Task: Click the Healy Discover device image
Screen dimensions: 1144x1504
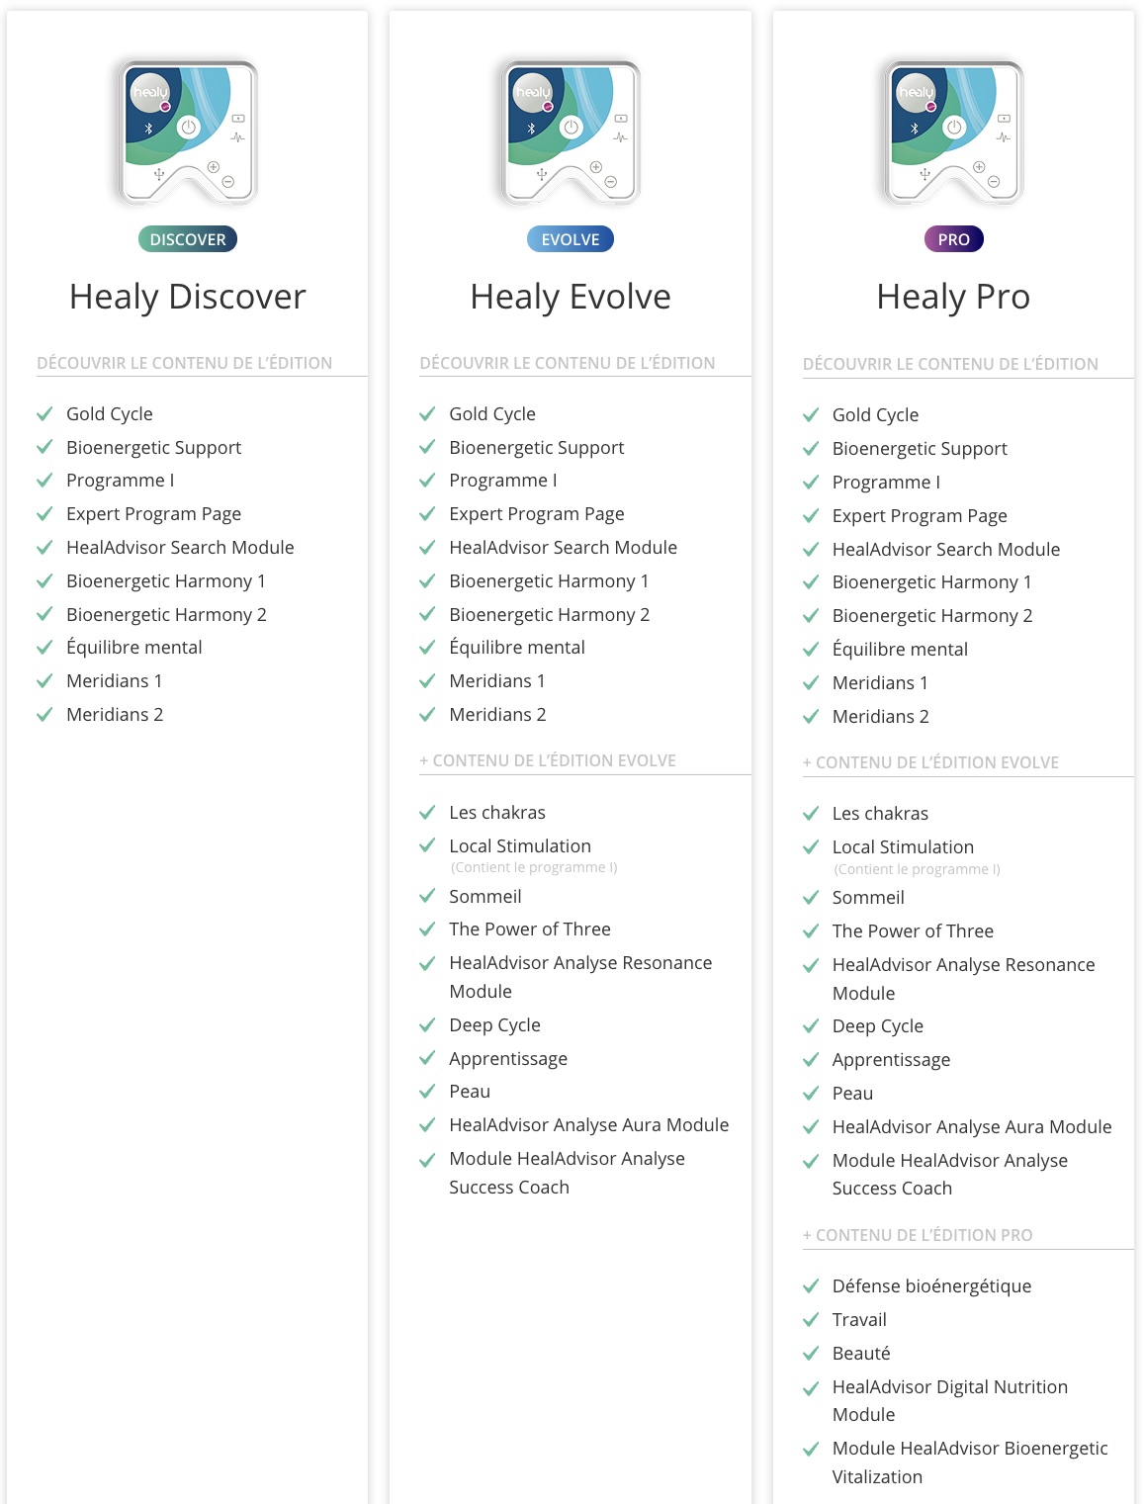Action: tap(188, 133)
